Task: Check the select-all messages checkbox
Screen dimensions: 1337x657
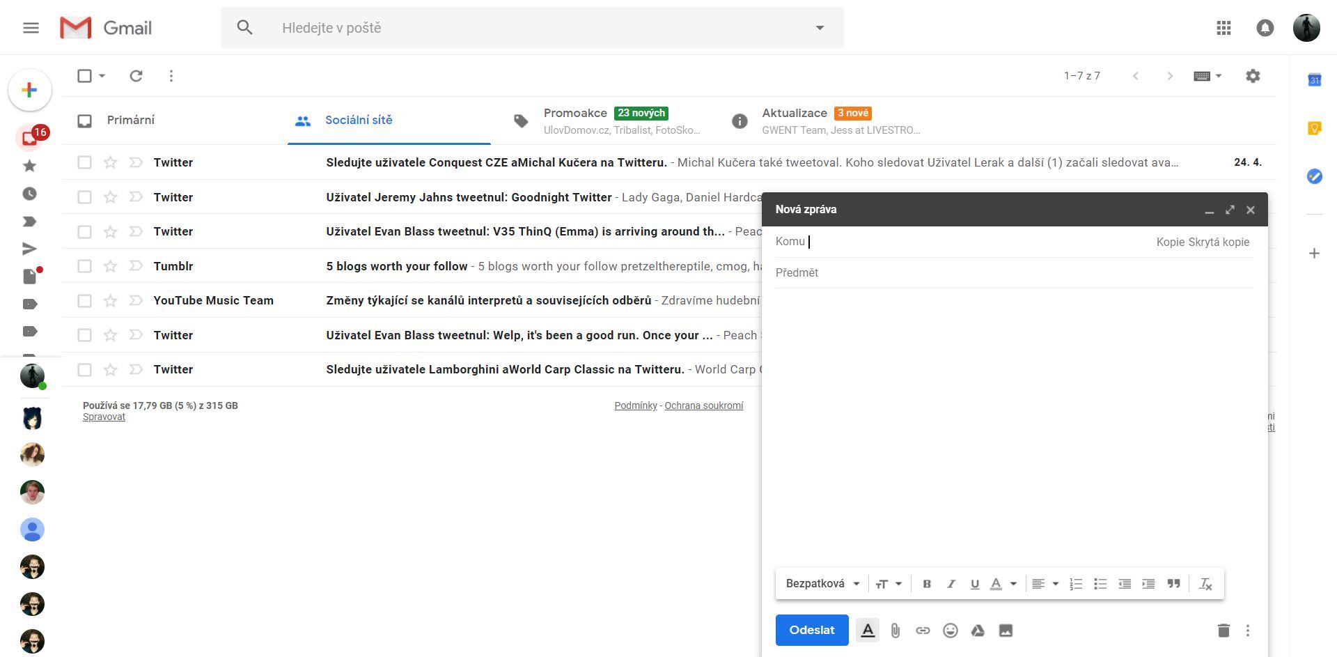Action: 84,75
